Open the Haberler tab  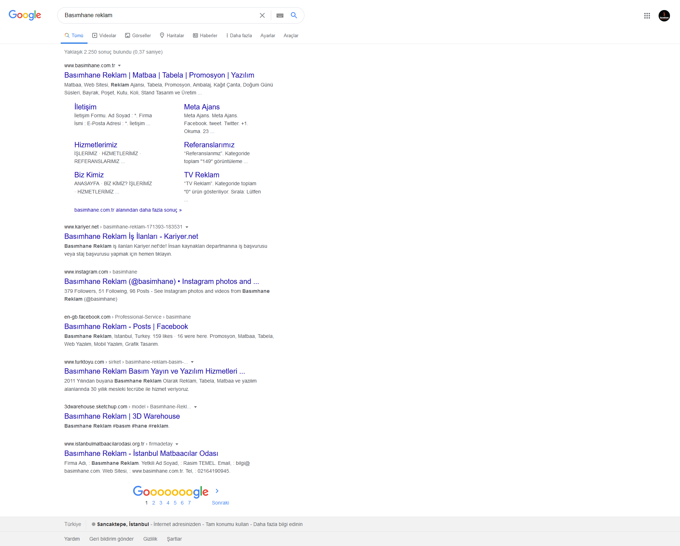coord(205,35)
